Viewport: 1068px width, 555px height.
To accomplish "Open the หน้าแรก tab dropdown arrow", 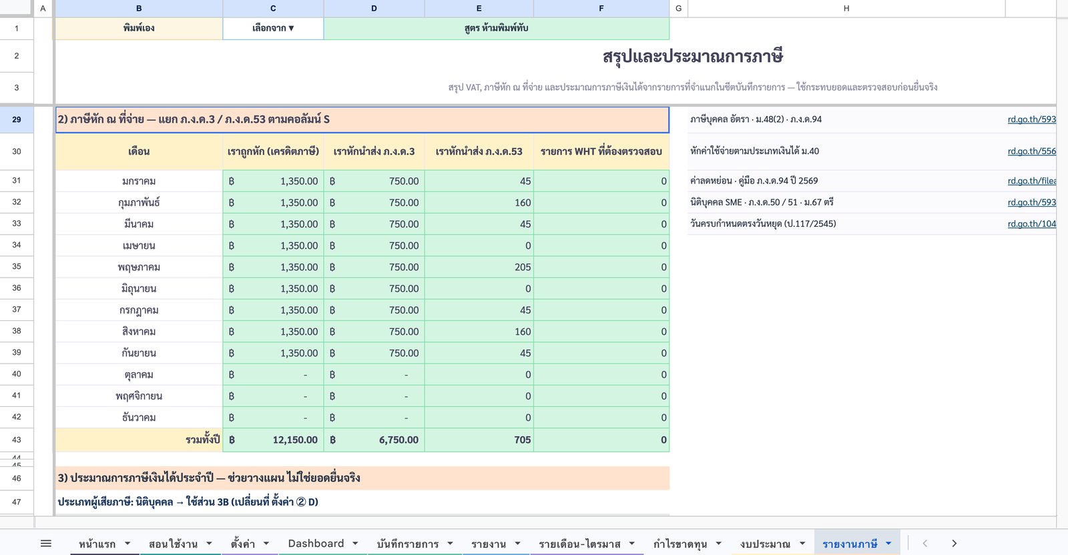I will pos(127,544).
